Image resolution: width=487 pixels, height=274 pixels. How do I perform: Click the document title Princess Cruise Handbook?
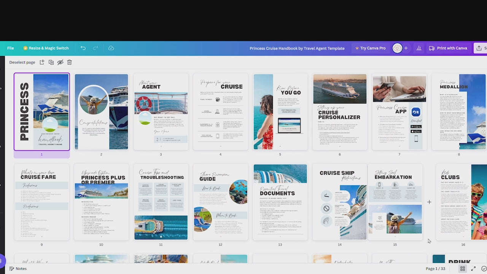tap(297, 48)
